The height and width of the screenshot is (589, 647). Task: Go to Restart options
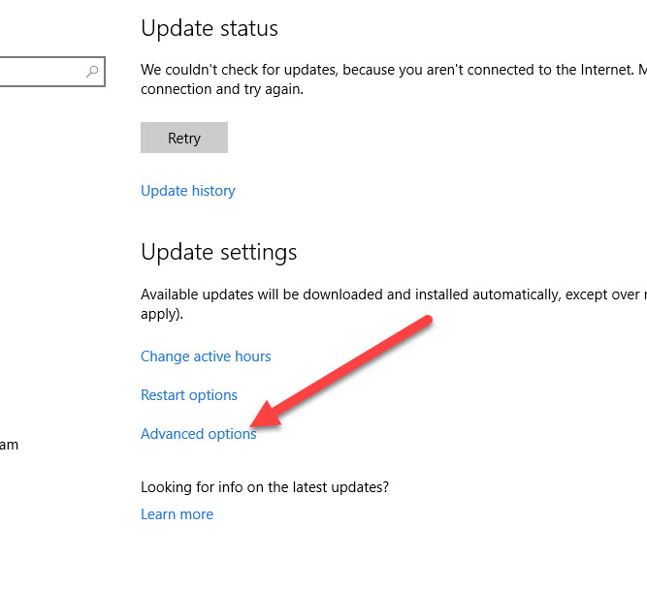pos(188,395)
